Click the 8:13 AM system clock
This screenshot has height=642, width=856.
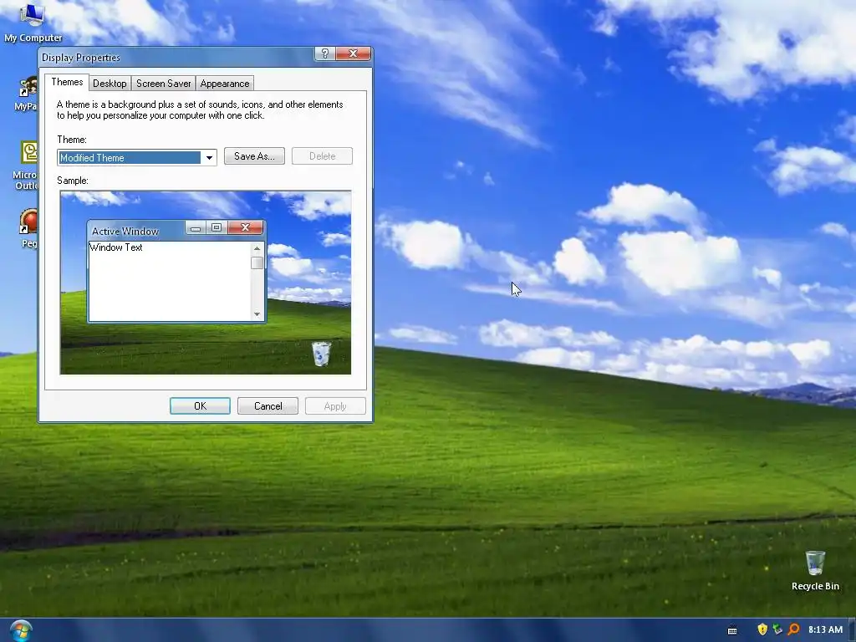click(825, 629)
